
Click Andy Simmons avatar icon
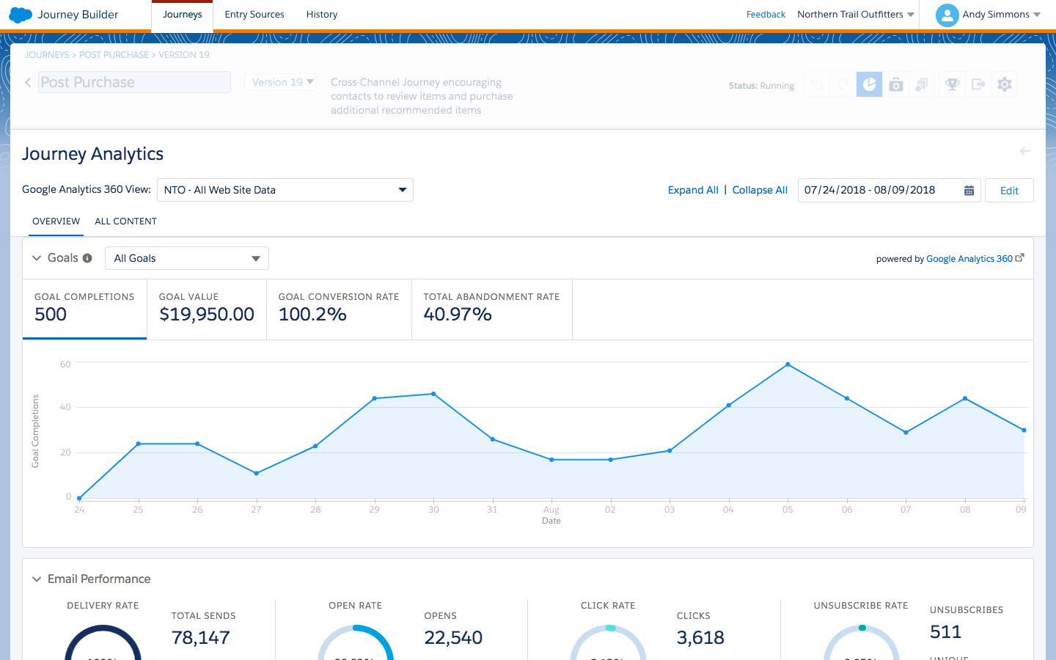[x=947, y=15]
